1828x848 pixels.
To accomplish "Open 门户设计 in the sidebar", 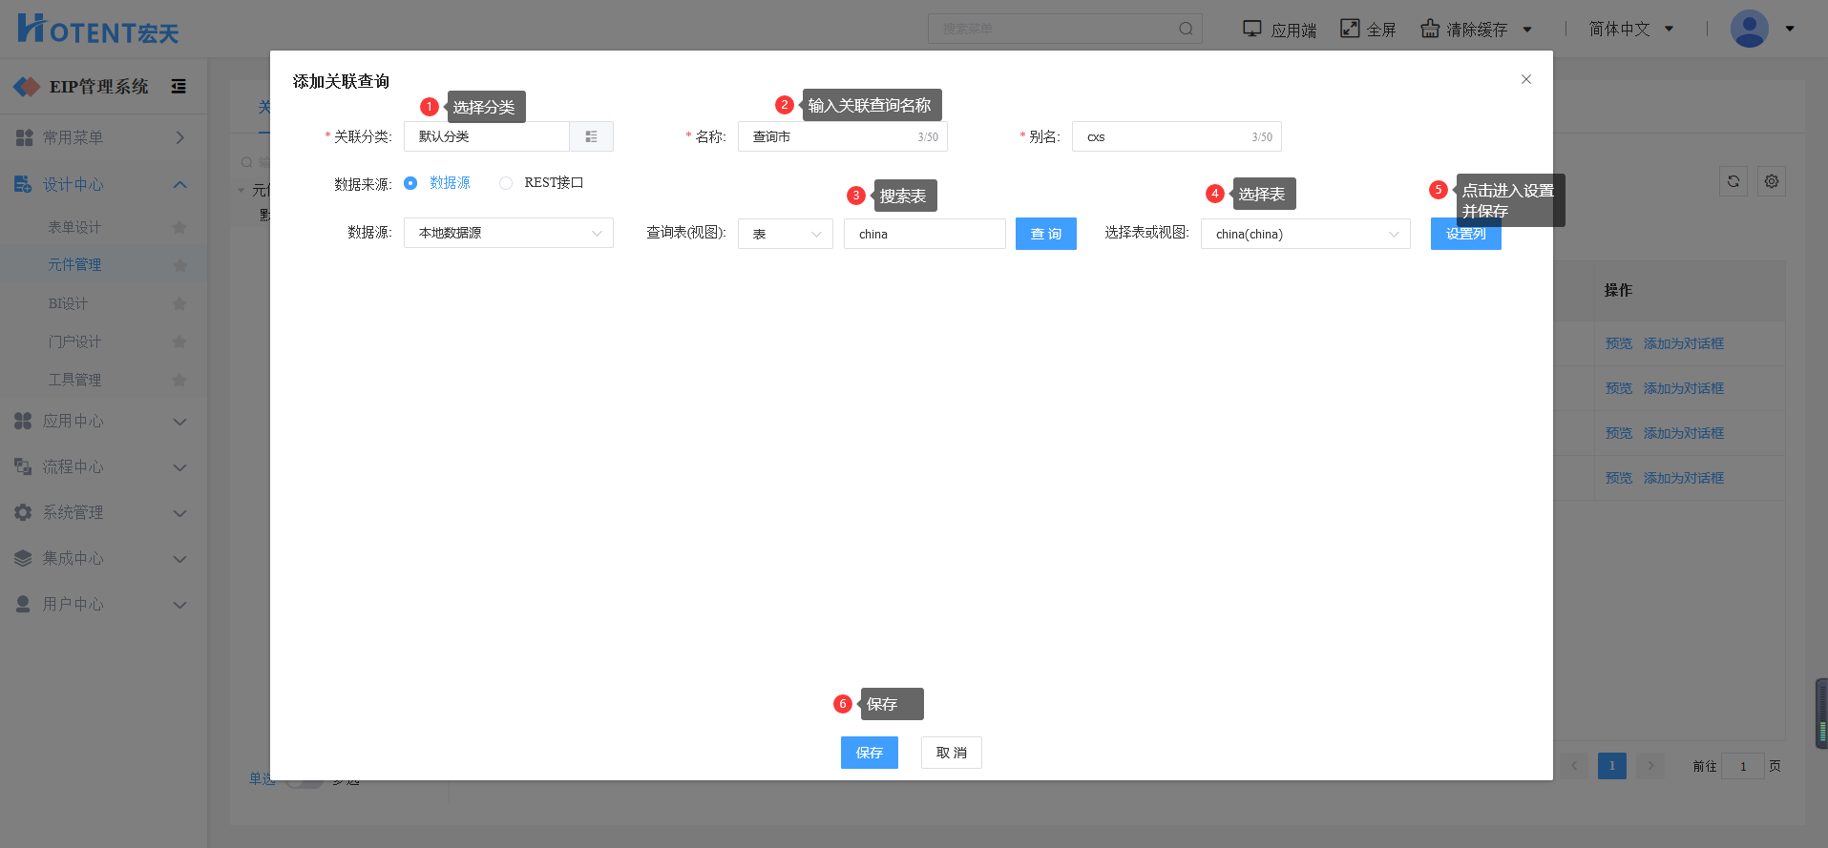I will [x=74, y=341].
